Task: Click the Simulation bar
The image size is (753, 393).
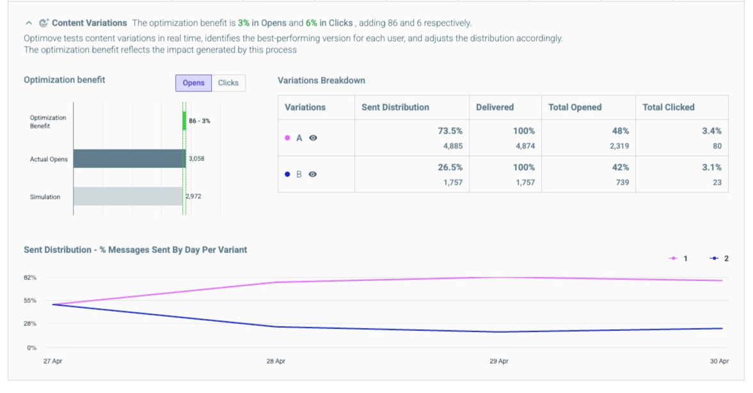Action: click(x=128, y=196)
